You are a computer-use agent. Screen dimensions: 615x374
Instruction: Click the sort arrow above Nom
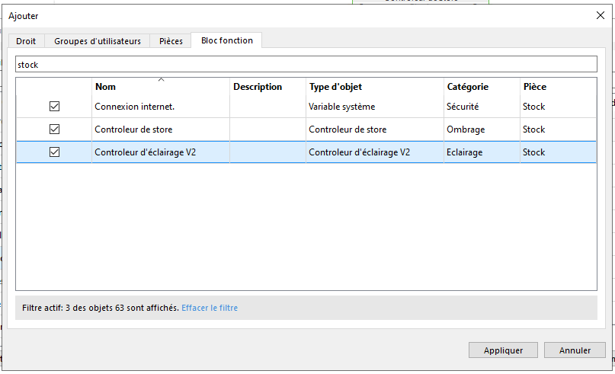(161, 79)
